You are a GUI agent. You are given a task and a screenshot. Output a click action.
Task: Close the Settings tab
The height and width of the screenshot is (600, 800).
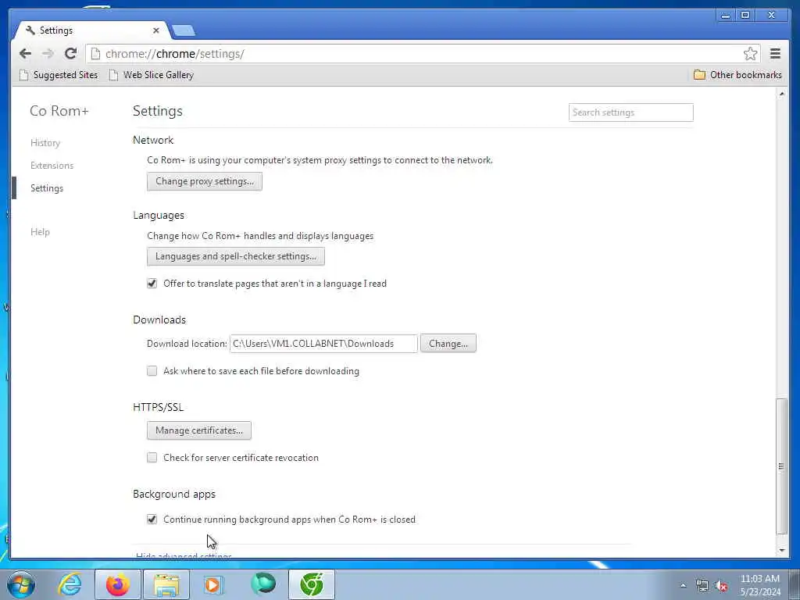pyautogui.click(x=156, y=30)
